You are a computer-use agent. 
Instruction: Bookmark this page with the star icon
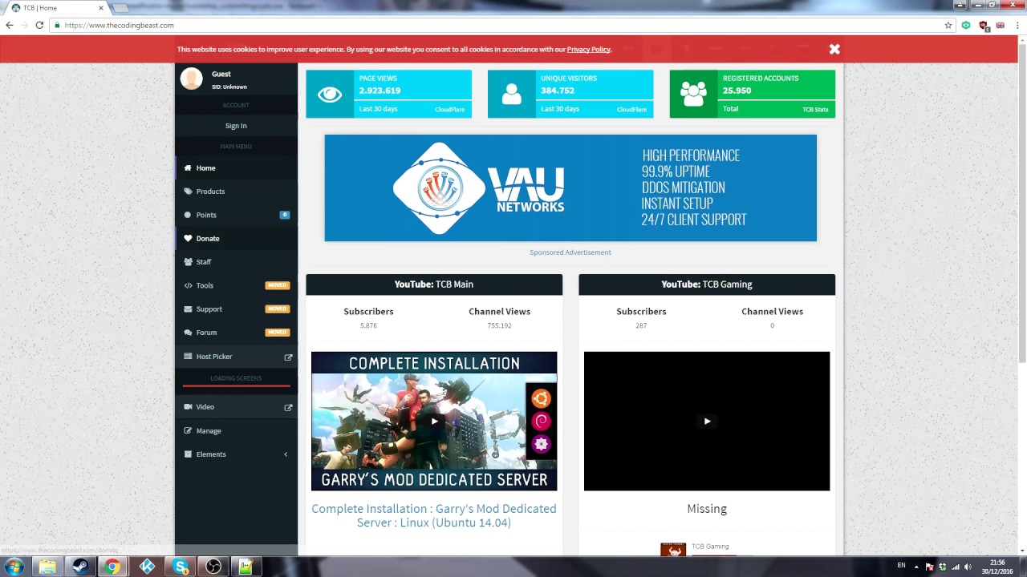pyautogui.click(x=948, y=26)
